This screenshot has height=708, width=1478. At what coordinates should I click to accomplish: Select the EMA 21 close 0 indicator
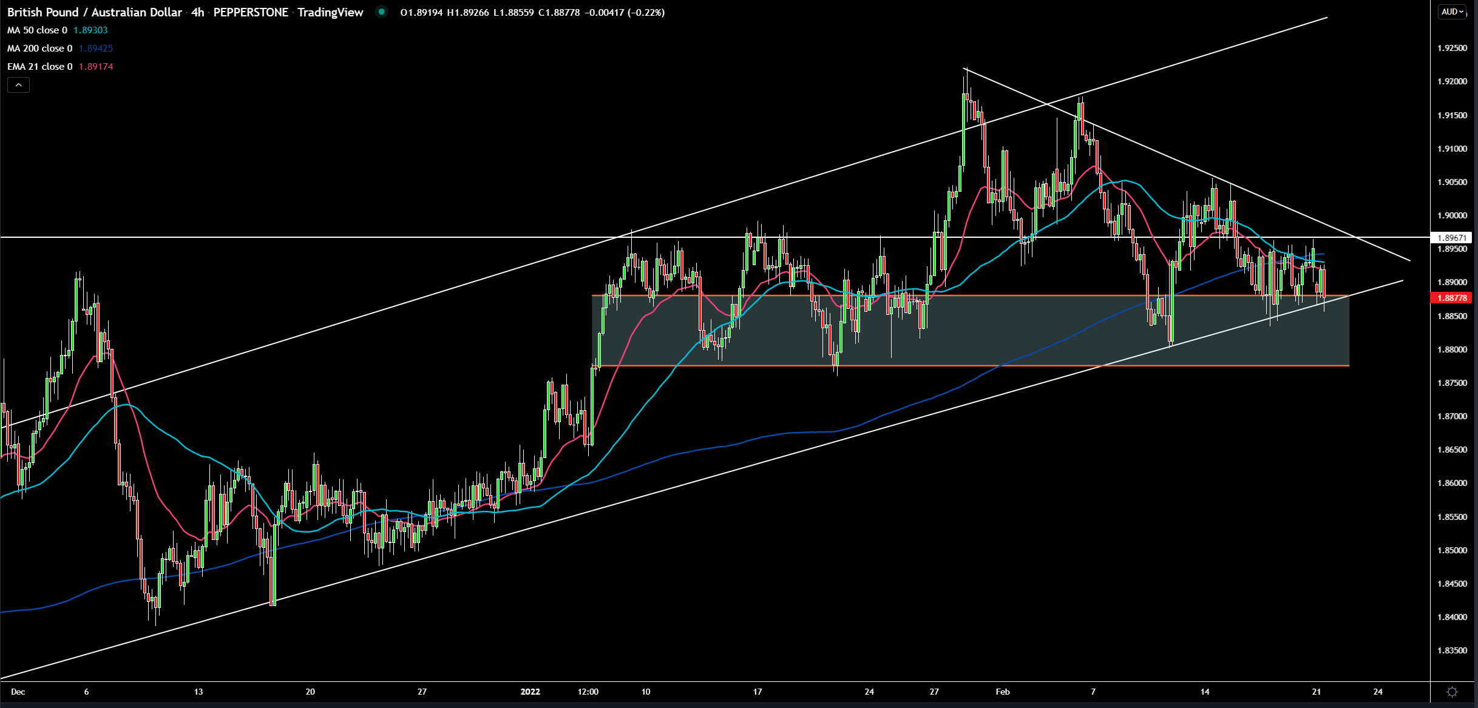[x=39, y=67]
